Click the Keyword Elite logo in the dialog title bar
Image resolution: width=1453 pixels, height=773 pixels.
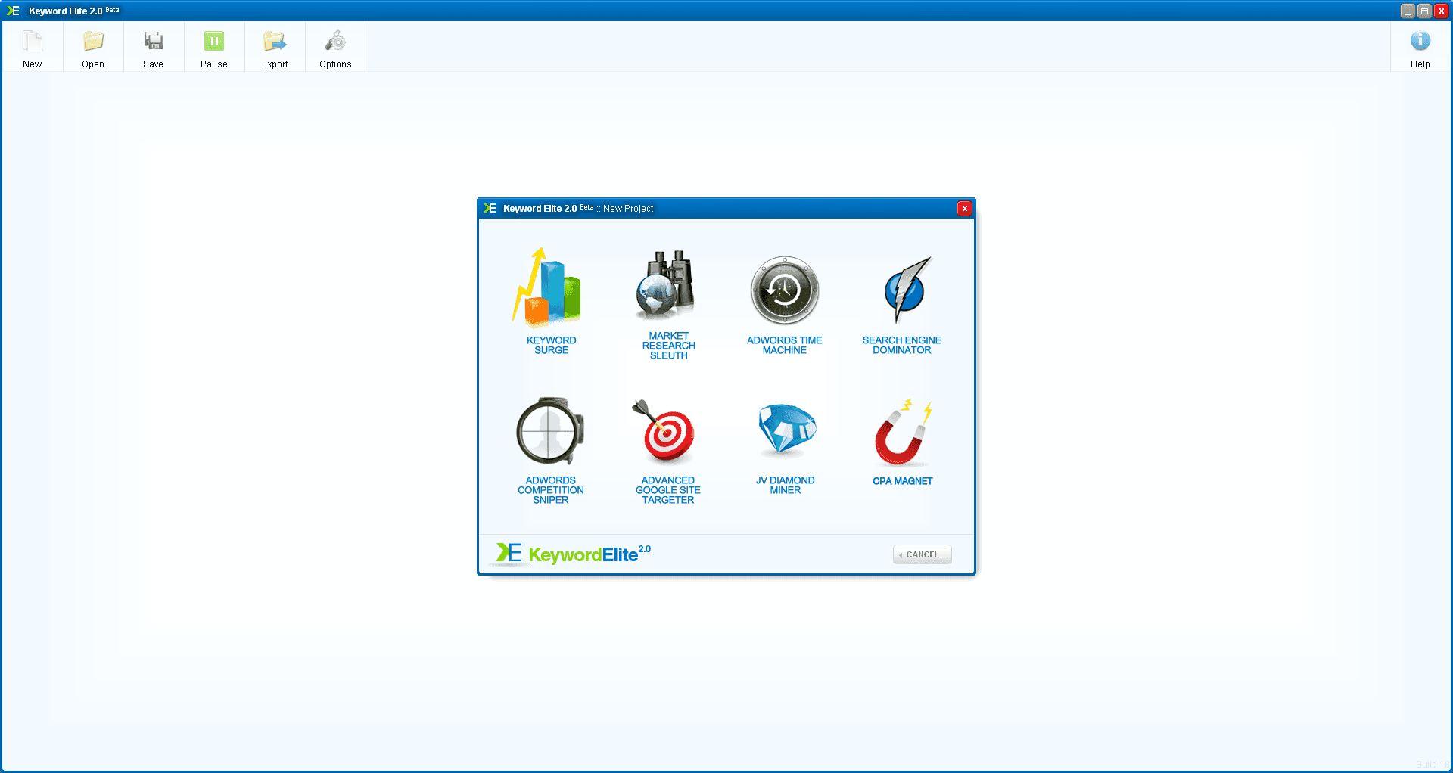click(x=490, y=208)
